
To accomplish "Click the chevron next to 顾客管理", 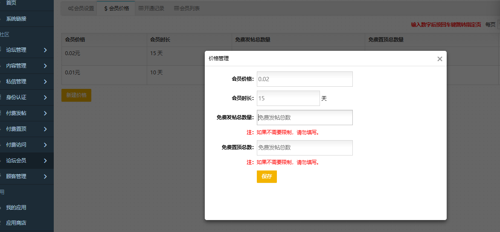I will tap(45, 176).
